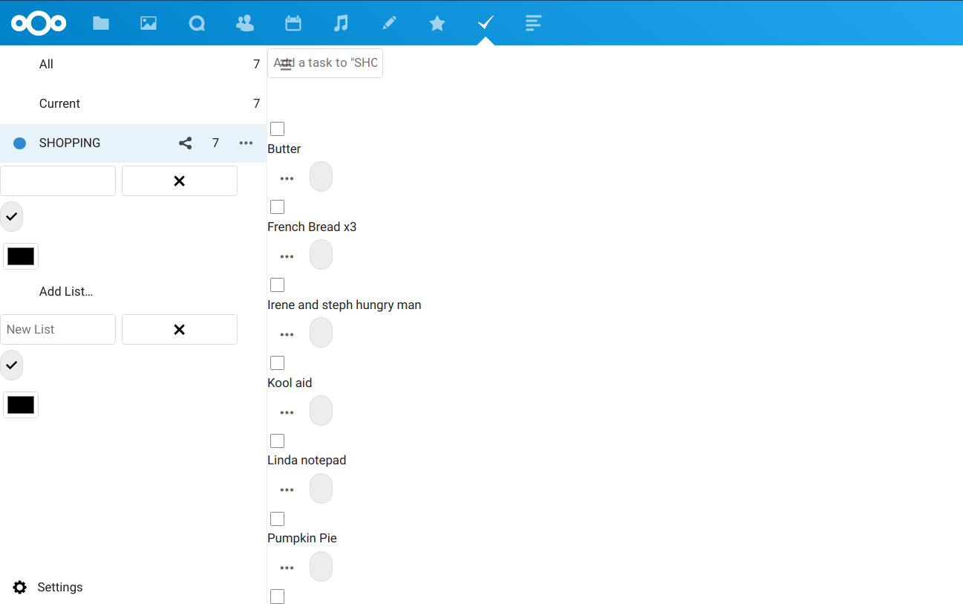The height and width of the screenshot is (604, 963).
Task: Open the Calendar app icon
Action: point(293,23)
